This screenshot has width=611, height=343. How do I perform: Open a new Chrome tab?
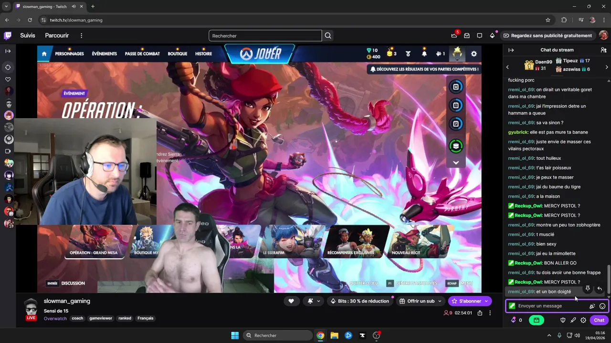(93, 7)
